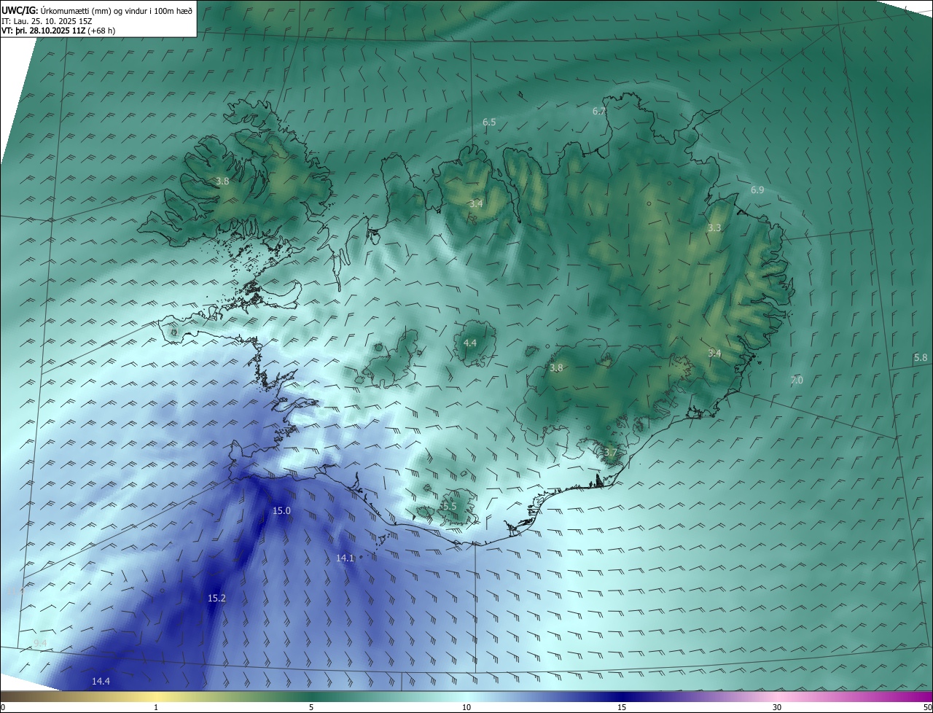Click the colorbar tick label 5
The image size is (933, 713).
point(311,707)
